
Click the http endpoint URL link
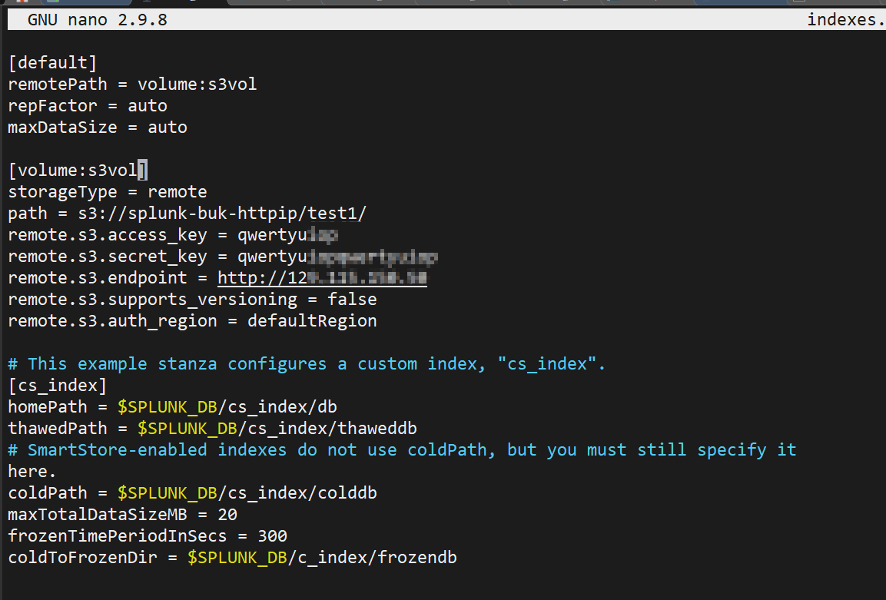point(322,277)
